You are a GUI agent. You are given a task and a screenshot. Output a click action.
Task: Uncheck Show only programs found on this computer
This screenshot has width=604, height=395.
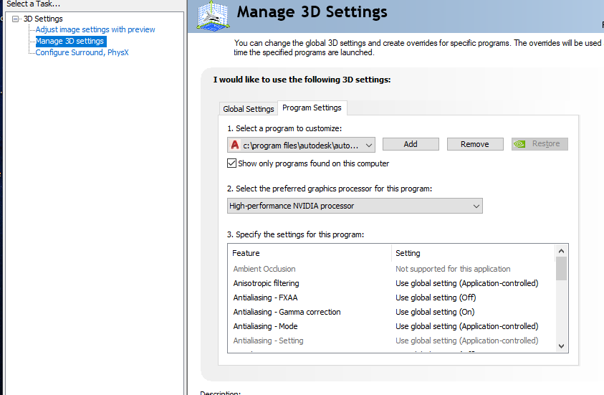pos(231,163)
